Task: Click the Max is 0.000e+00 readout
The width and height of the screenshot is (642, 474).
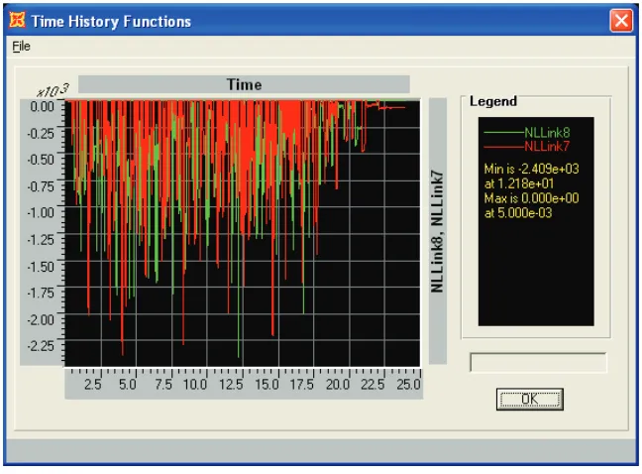Action: [531, 198]
